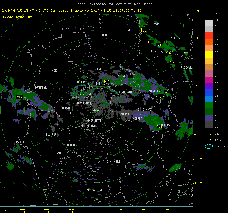Screen dimensions: 228x213
Task: Click the 'Gadag_Composite_Reflectivity_Web_Image' title
Action: point(114,4)
